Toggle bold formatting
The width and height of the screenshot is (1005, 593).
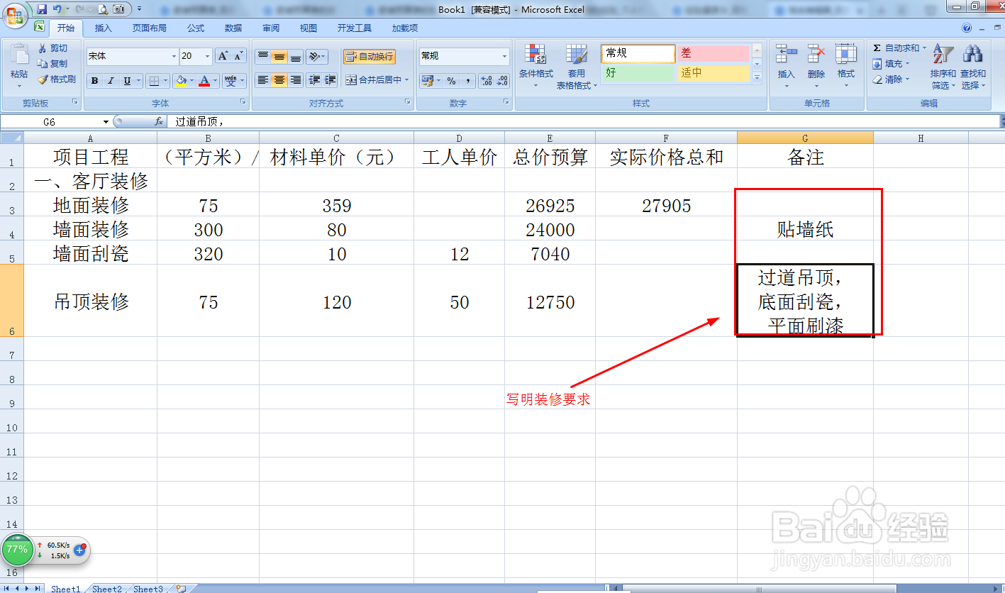click(94, 81)
